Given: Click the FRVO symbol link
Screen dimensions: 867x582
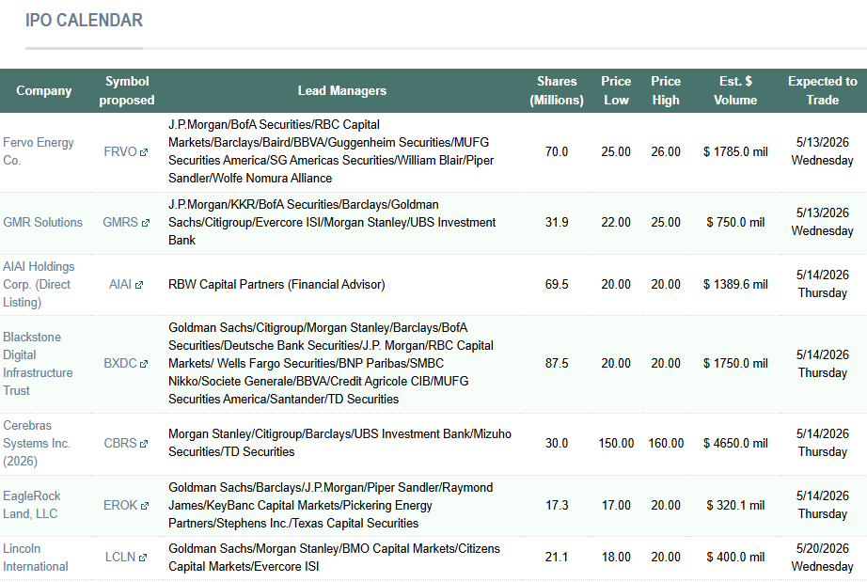Looking at the screenshot, I should click(120, 151).
